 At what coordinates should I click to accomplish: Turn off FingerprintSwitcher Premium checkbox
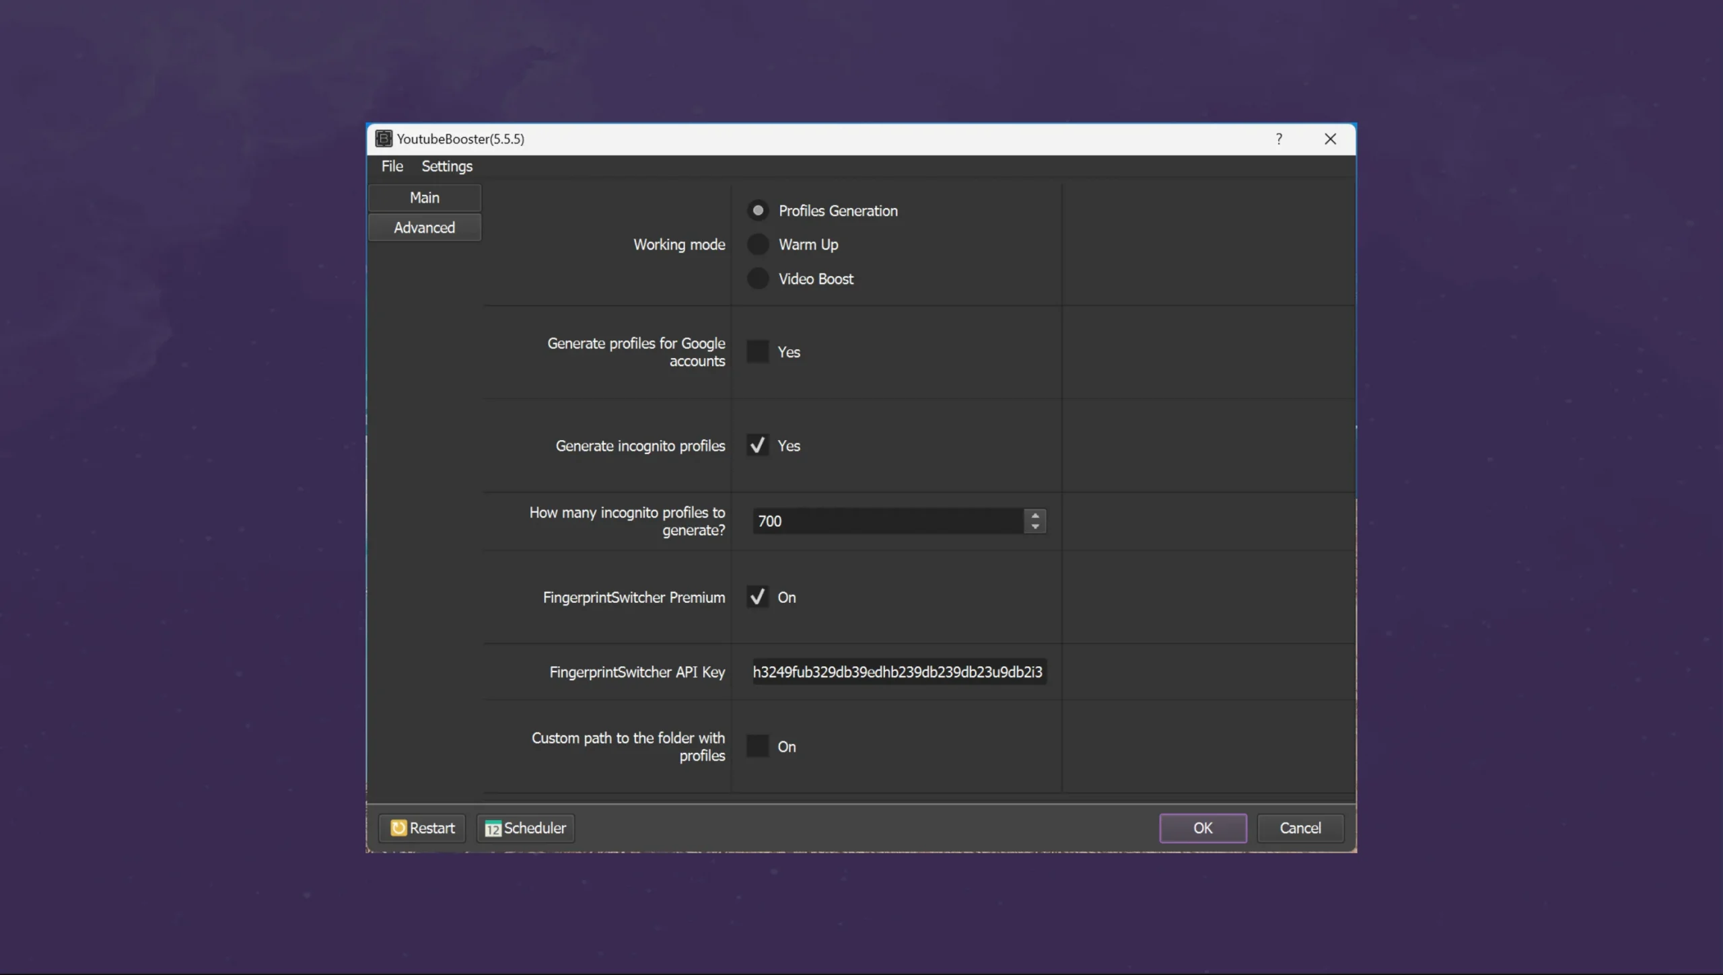757,597
